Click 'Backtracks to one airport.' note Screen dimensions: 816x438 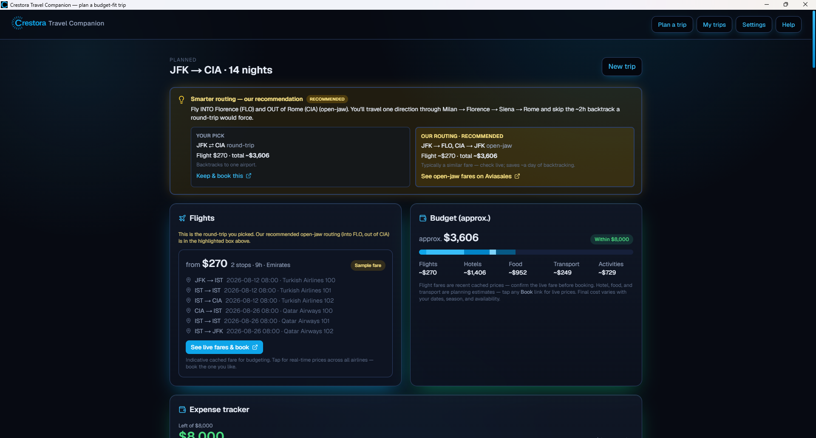point(226,165)
